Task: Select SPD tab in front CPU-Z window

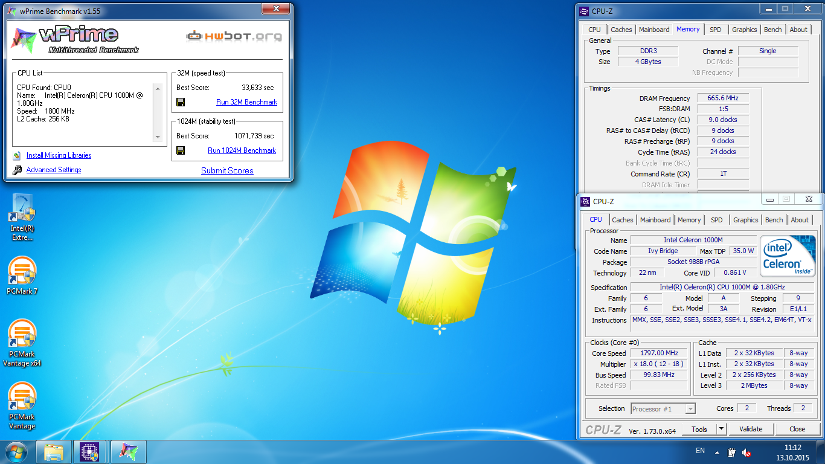Action: (717, 220)
